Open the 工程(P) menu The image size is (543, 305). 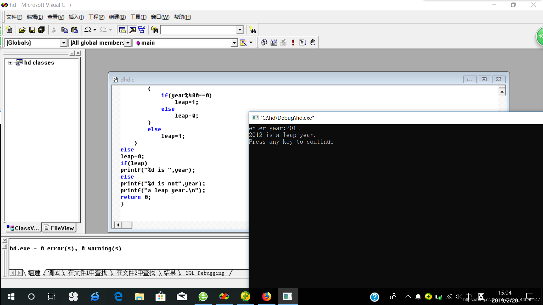(x=96, y=17)
